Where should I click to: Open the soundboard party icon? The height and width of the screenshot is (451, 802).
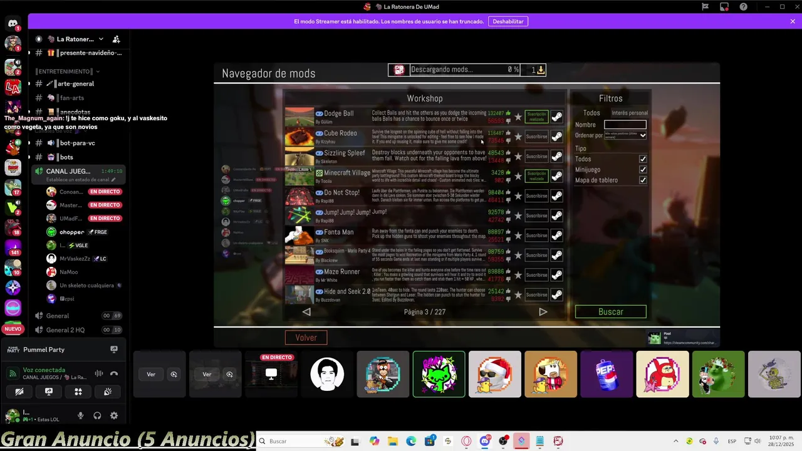[x=108, y=391]
